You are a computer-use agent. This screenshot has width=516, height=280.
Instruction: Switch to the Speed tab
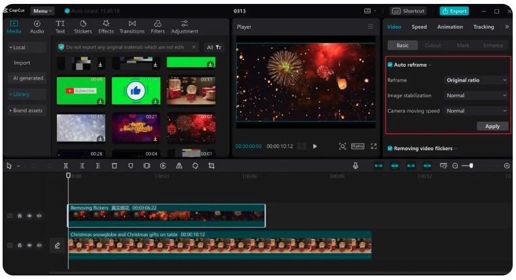coord(419,27)
